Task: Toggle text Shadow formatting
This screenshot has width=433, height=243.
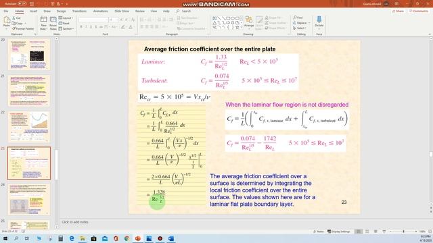Action: (96, 27)
